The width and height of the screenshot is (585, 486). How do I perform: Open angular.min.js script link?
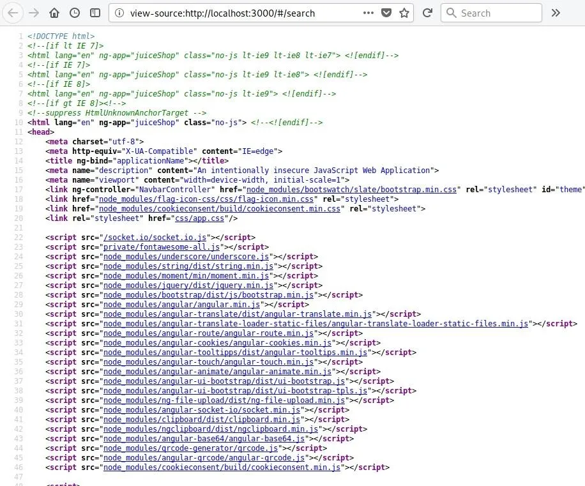[181, 305]
